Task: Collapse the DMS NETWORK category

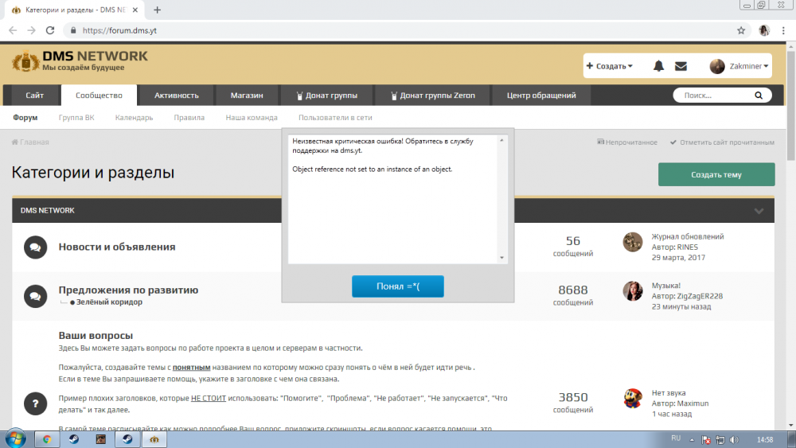Action: [759, 211]
